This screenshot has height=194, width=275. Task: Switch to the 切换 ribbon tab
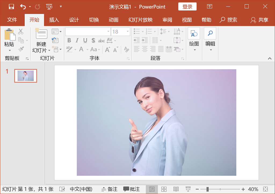point(94,20)
